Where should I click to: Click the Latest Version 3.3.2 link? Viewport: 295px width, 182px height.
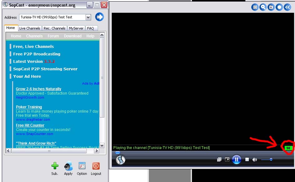click(34, 62)
